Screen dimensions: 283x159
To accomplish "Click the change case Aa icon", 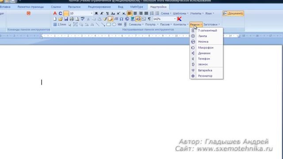I will coord(113,13).
